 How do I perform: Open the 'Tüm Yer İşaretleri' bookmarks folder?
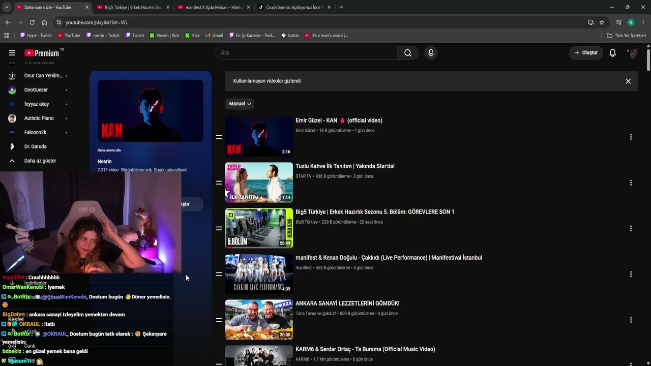pyautogui.click(x=626, y=36)
